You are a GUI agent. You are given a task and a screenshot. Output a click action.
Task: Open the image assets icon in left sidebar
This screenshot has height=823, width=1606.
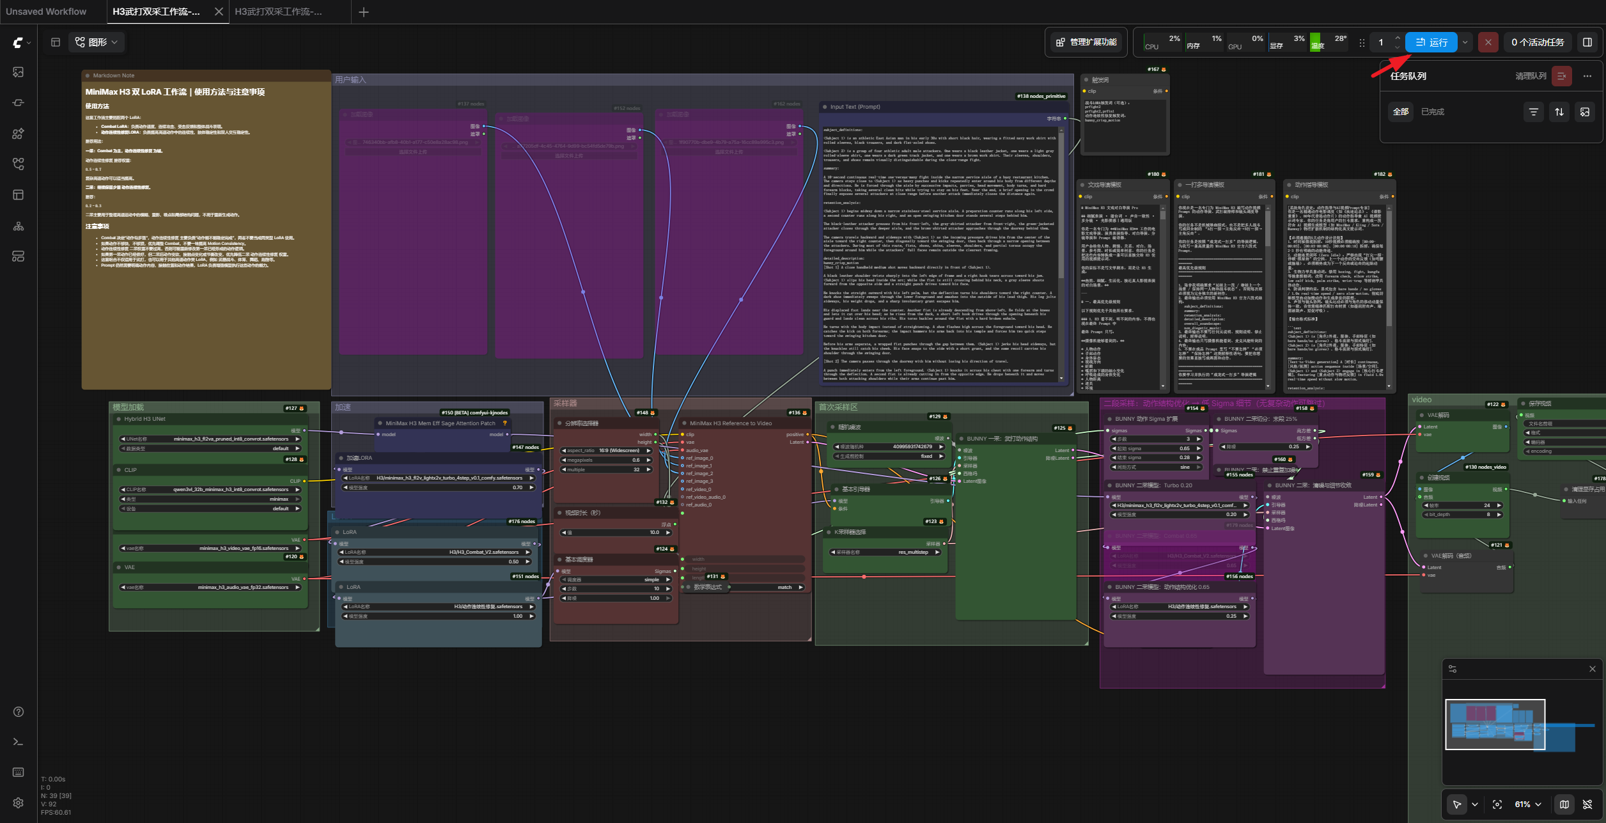pyautogui.click(x=19, y=72)
